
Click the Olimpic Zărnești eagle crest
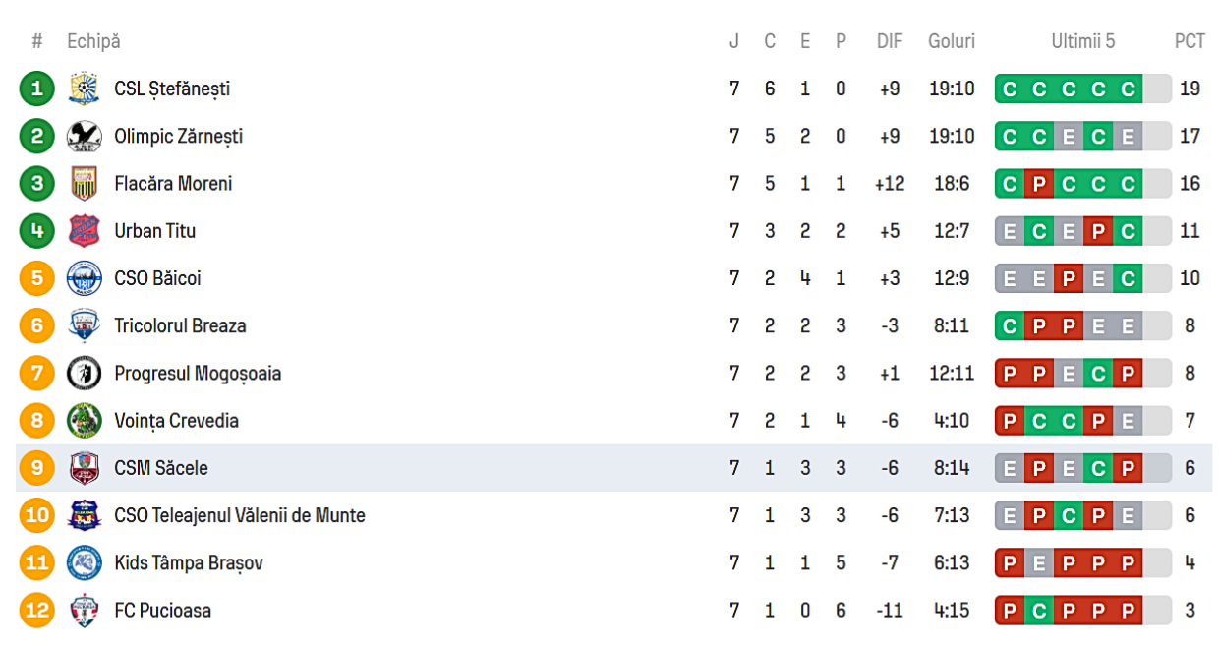tap(84, 136)
